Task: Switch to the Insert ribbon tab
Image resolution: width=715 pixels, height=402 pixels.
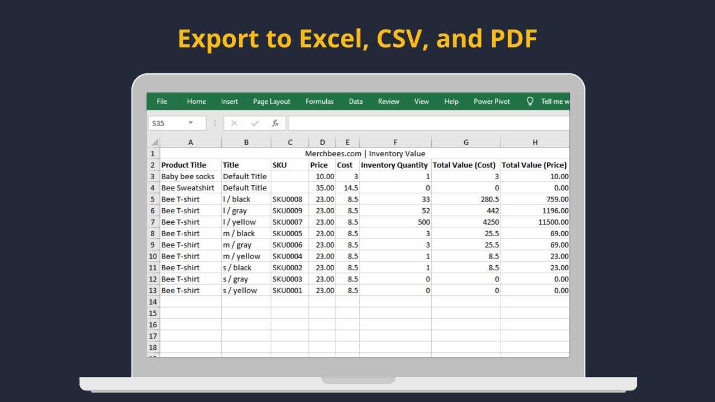Action: coord(229,101)
